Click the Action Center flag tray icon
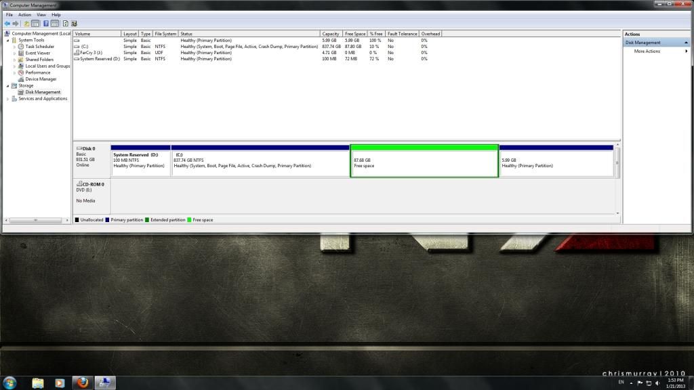 coord(640,383)
